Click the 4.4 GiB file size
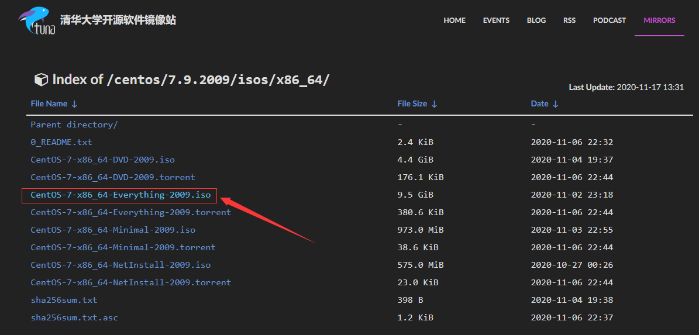The image size is (699, 335). [415, 160]
